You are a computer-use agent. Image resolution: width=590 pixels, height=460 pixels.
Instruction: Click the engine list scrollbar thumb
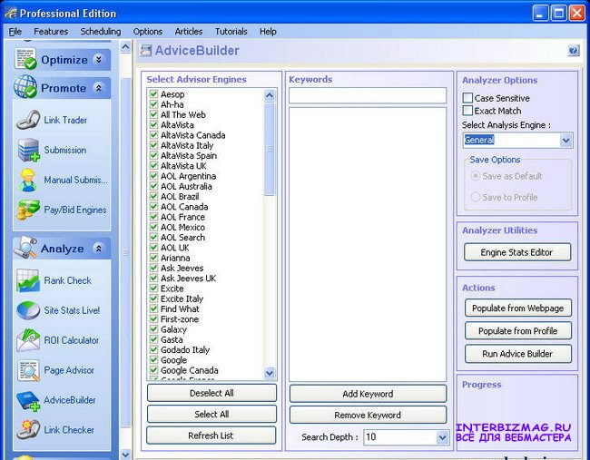pos(269,149)
